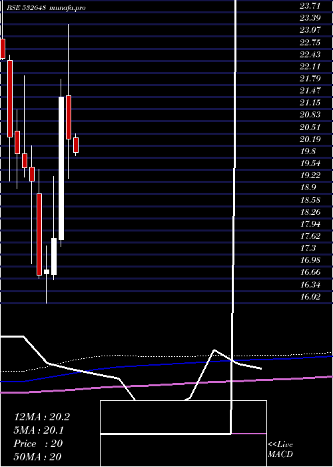The width and height of the screenshot is (333, 467).
Task: Click the 16.98 price axis label
Action: (310, 260)
